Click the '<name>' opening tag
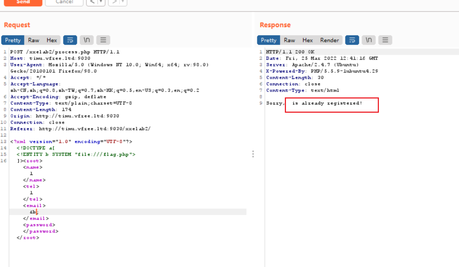459x267 pixels. click(33, 167)
